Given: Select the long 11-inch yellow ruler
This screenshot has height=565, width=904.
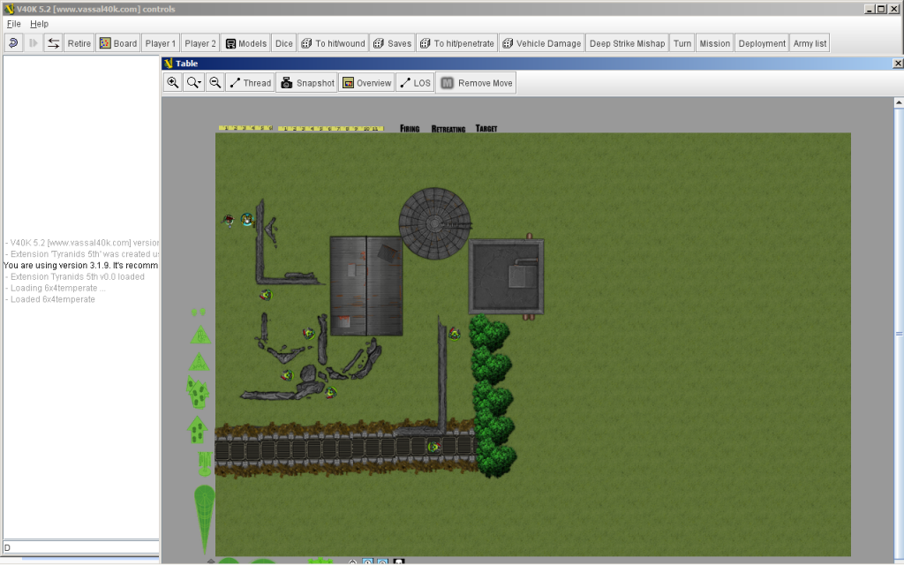Looking at the screenshot, I should (x=331, y=129).
